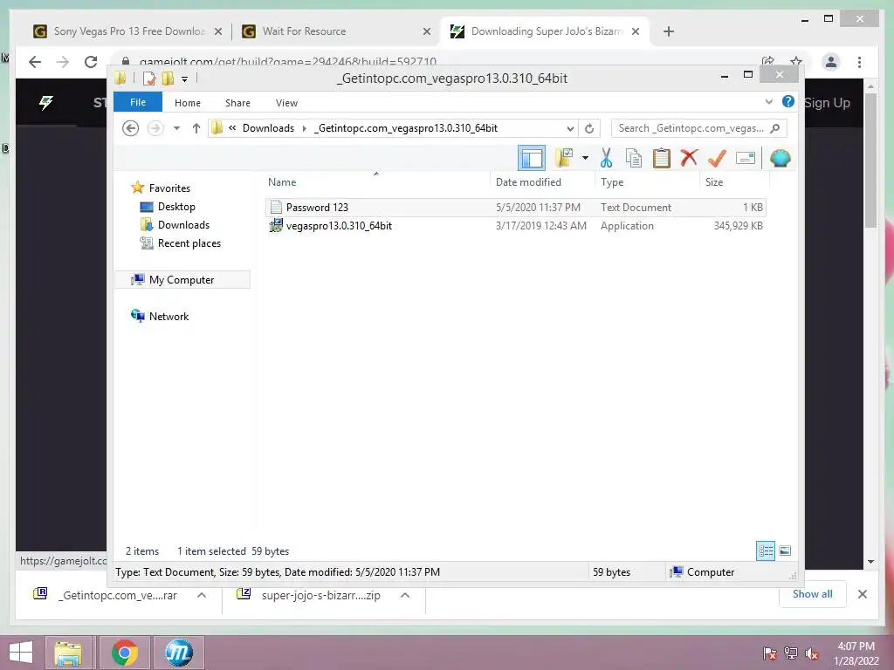Expand the Downloads breadcrumb arrow
Image resolution: width=894 pixels, height=670 pixels.
click(304, 128)
